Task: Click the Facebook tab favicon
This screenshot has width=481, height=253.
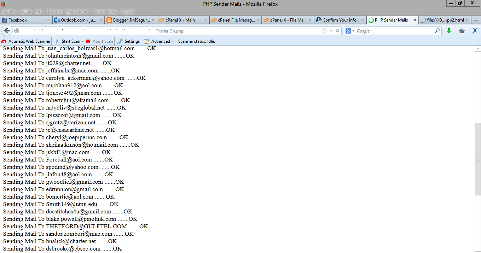Action: tap(5, 20)
